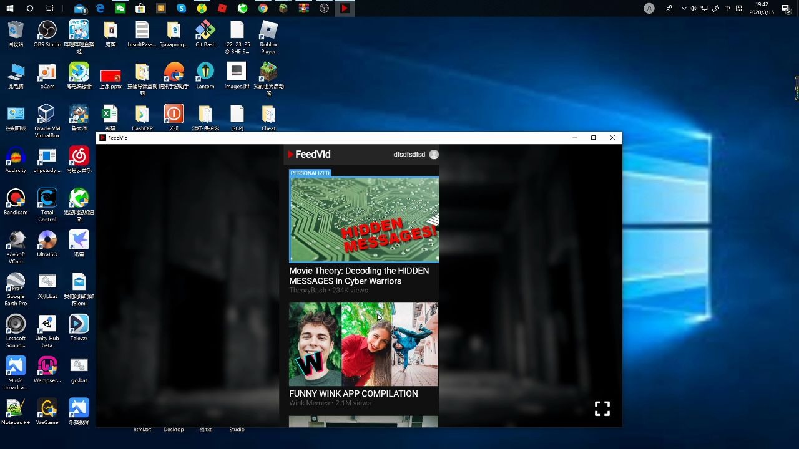
Task: Select the Televzr desktop shortcut
Action: point(79,328)
